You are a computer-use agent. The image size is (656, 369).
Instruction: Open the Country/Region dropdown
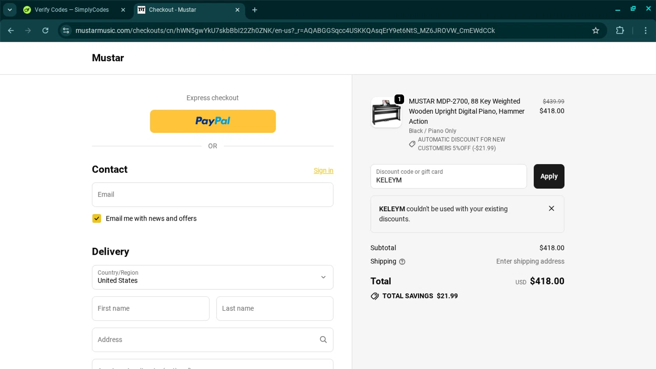213,278
